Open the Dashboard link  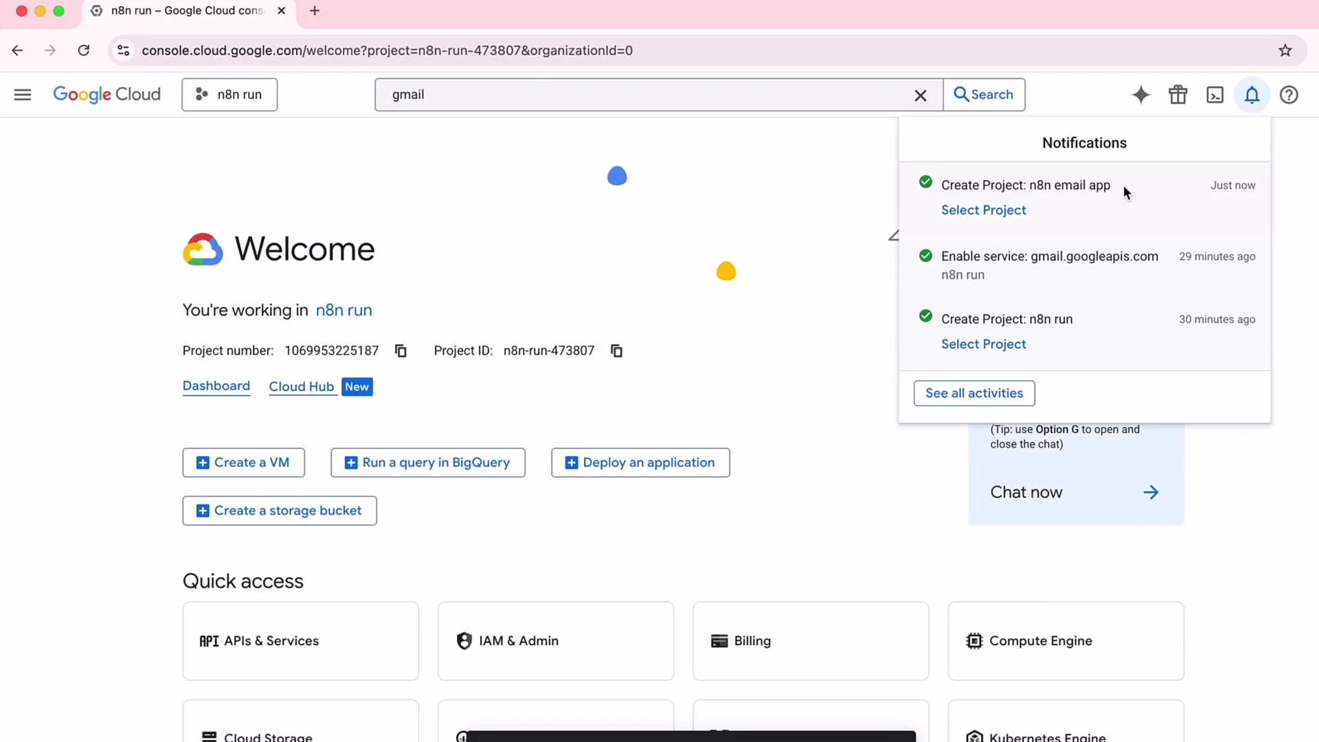point(216,386)
